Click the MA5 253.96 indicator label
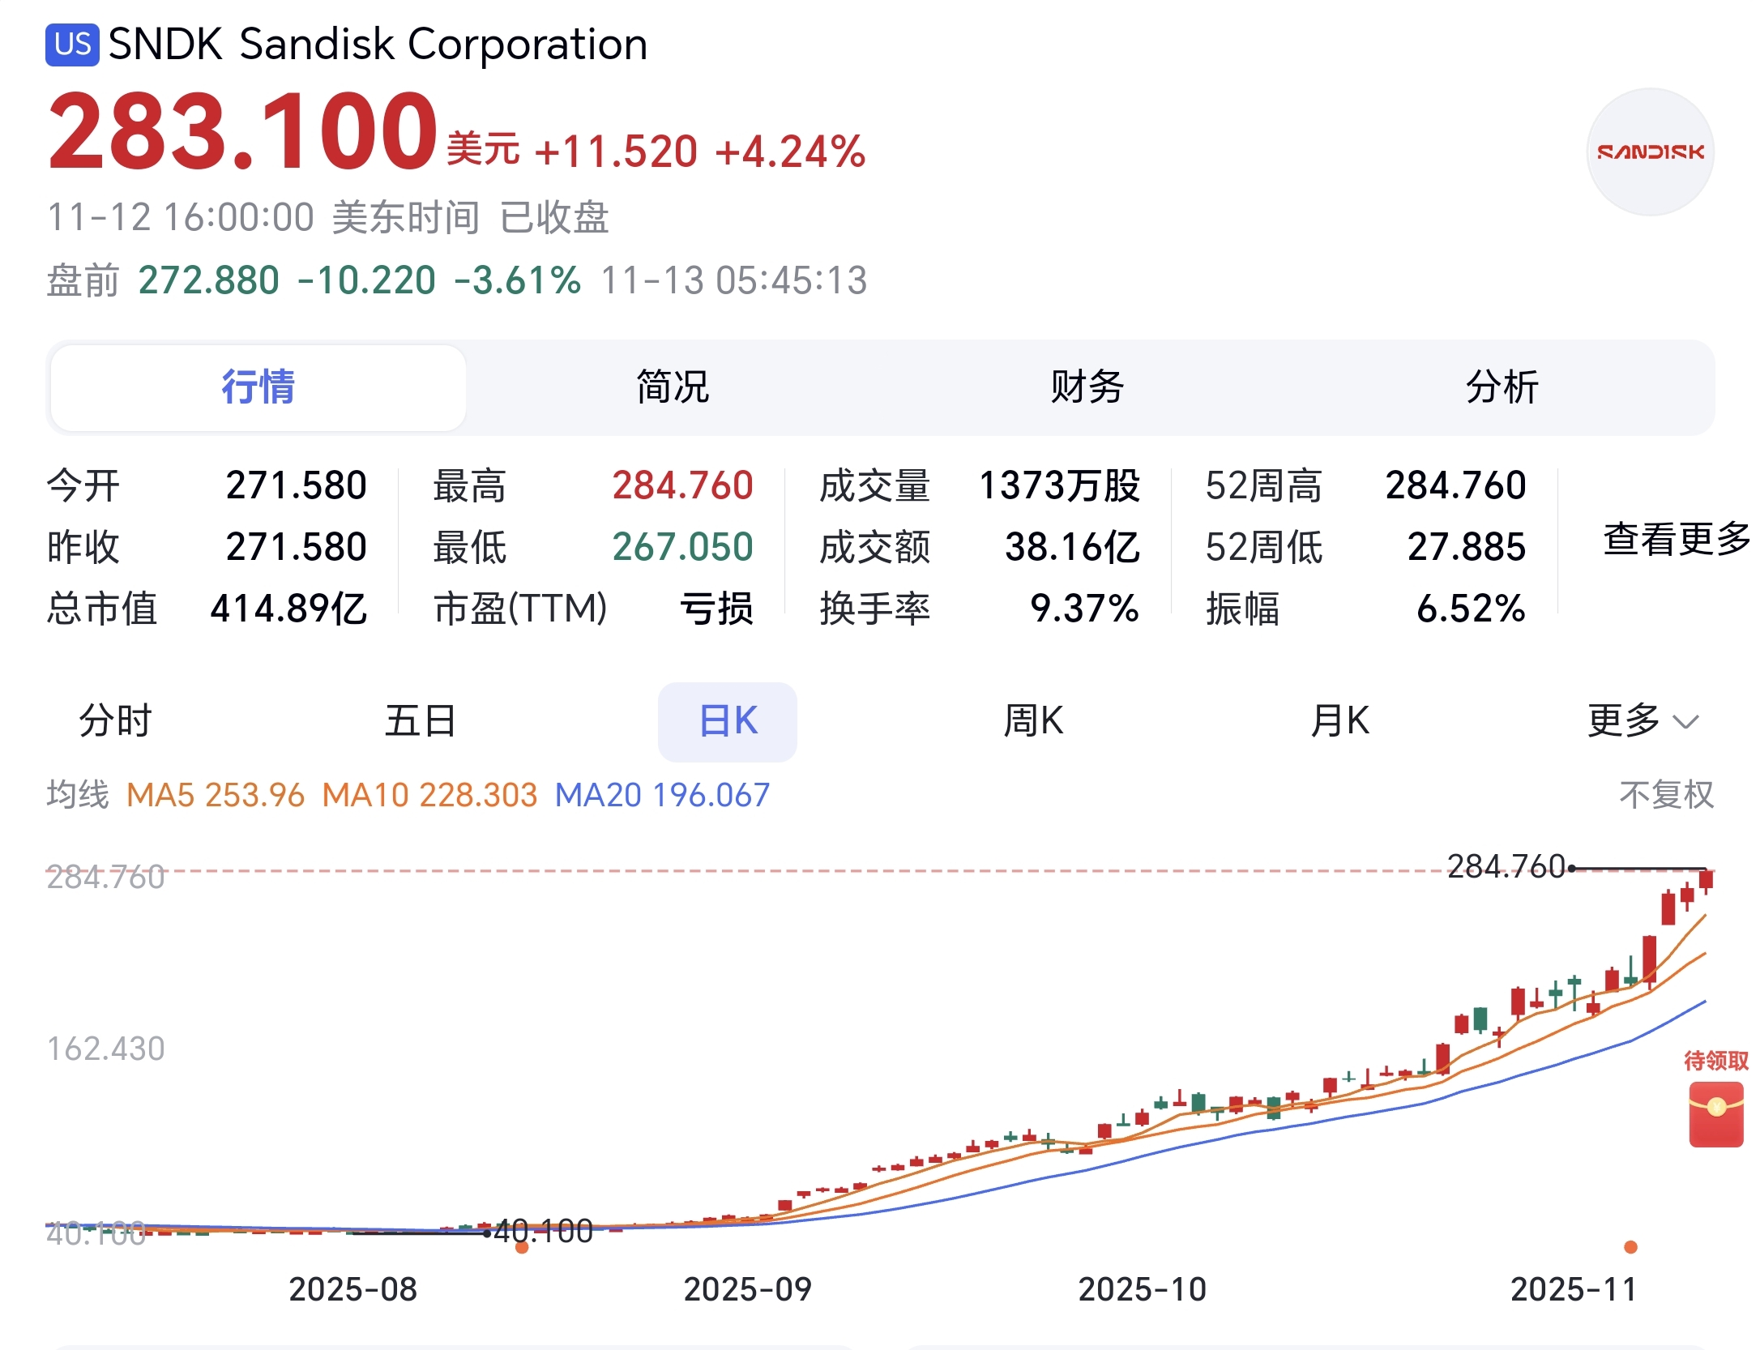Screen dimensions: 1760x1350 coord(216,795)
